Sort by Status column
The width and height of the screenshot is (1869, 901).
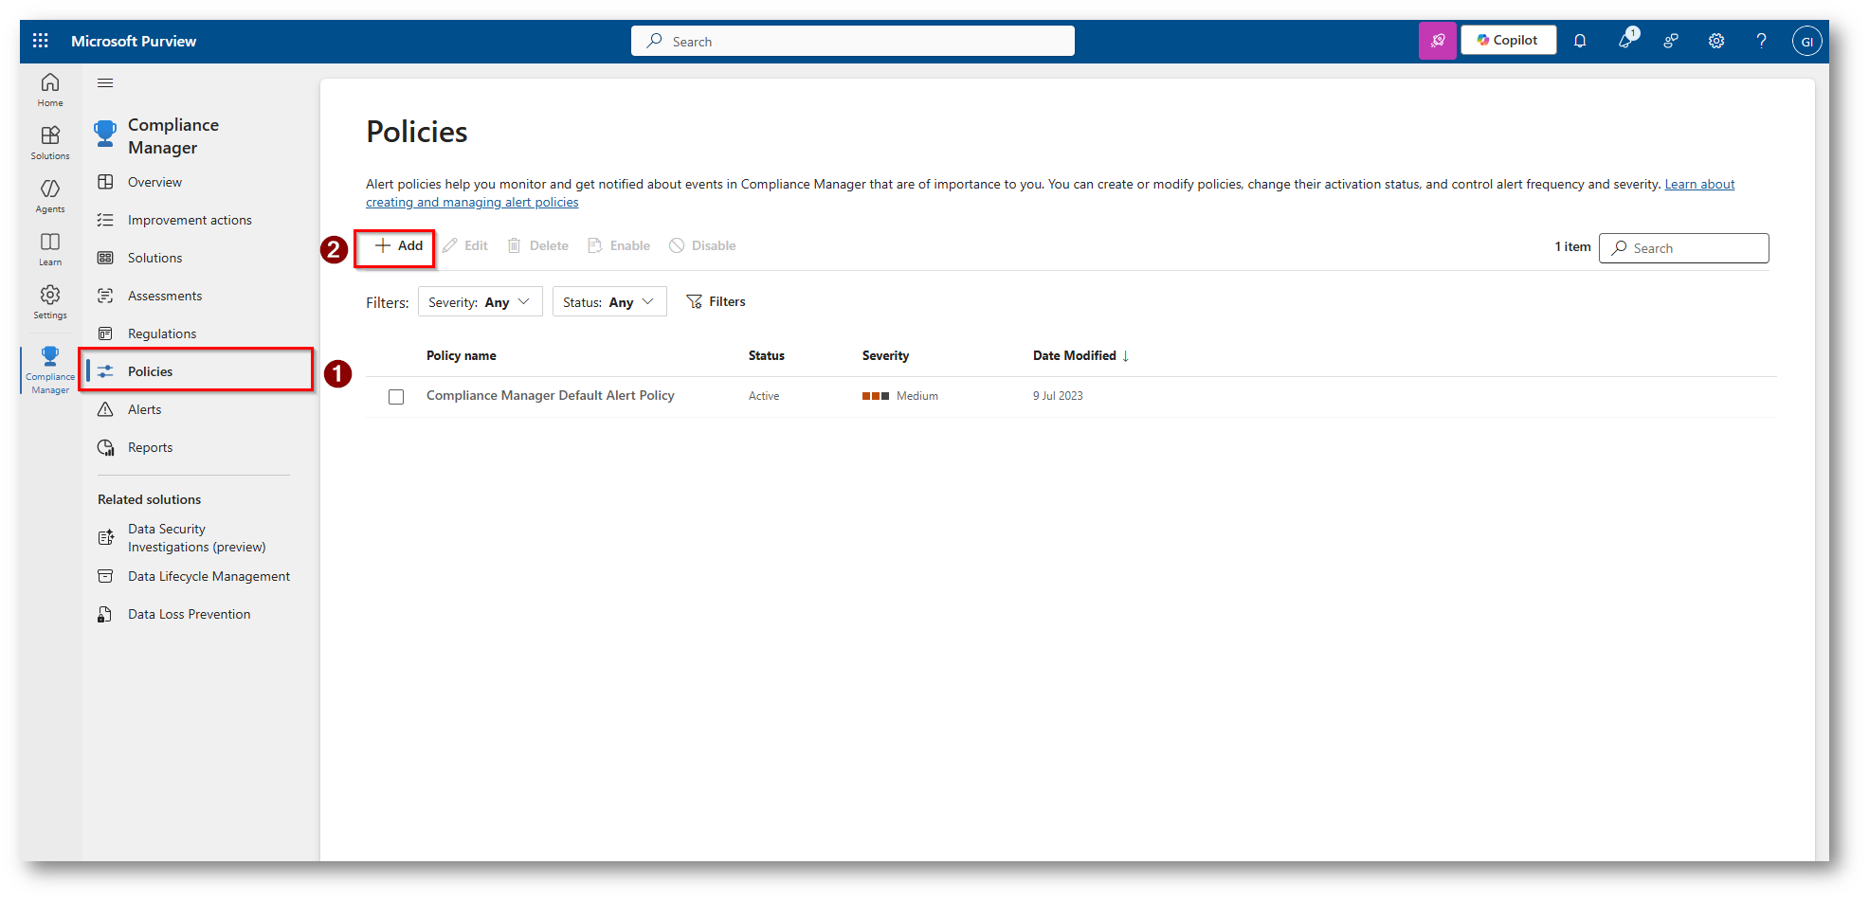(x=767, y=356)
